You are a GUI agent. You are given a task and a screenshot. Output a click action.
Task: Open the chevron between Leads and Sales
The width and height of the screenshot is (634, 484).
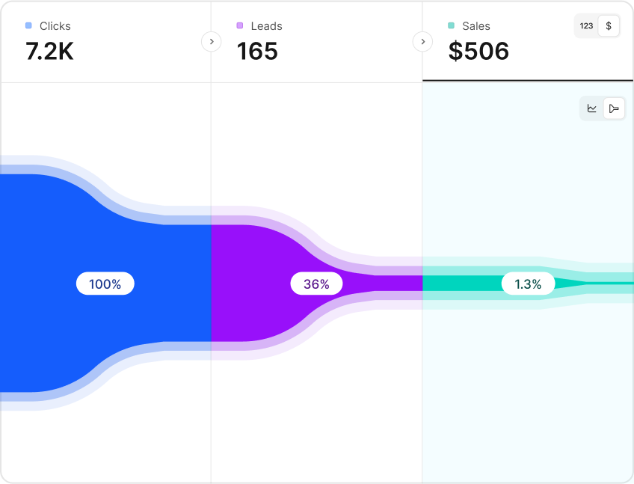pos(423,42)
